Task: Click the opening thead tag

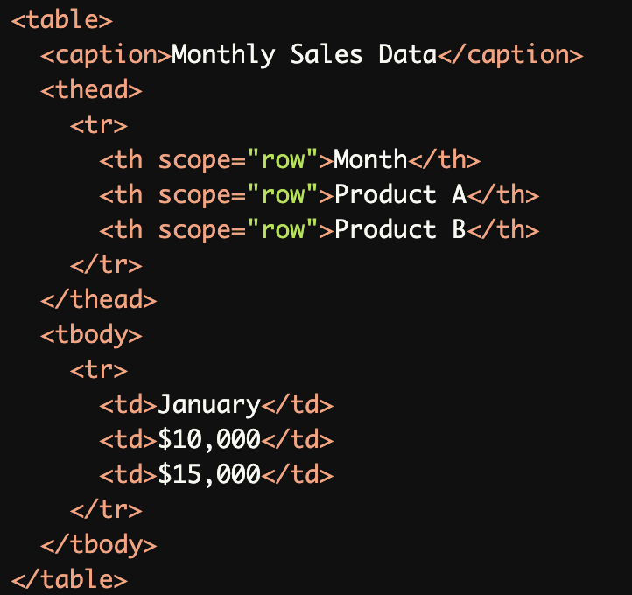Action: click(x=91, y=90)
